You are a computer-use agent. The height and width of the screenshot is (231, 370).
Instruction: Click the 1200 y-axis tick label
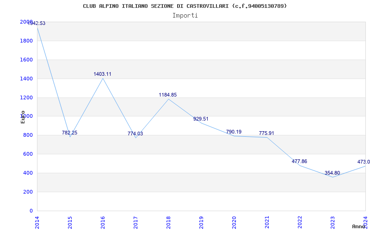click(26, 97)
